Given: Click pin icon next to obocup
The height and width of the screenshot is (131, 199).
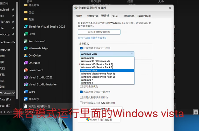Looking at the screenshot, I should (13, 34).
